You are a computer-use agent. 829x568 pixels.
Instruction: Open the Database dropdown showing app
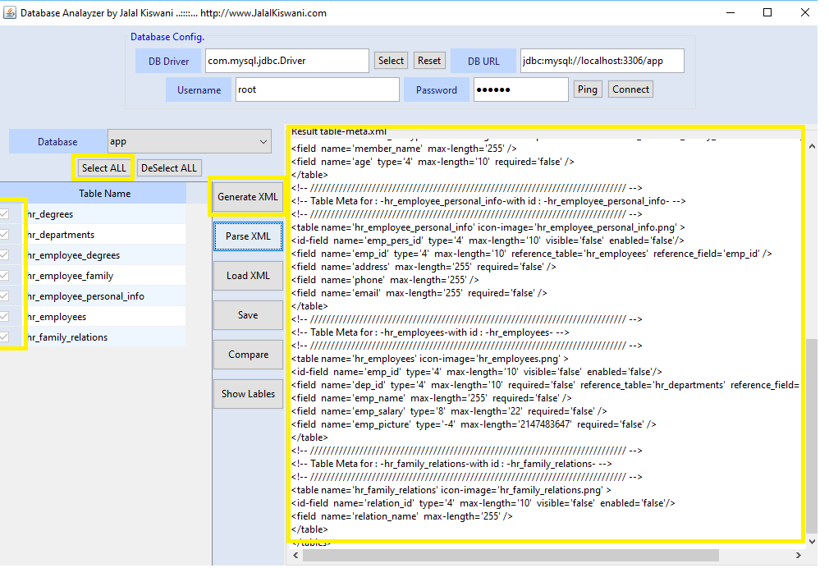(x=190, y=141)
